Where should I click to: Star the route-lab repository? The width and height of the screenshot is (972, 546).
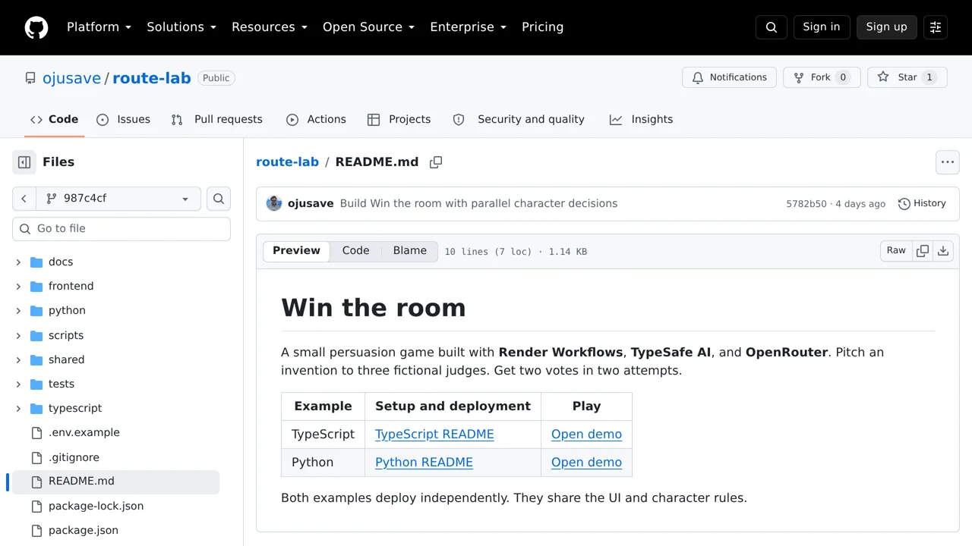click(x=907, y=77)
